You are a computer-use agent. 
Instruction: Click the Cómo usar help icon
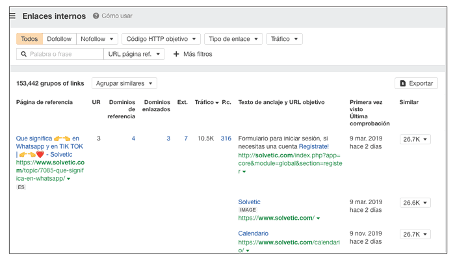96,16
